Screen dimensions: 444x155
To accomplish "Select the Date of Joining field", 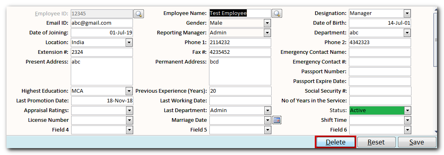I will coord(102,33).
